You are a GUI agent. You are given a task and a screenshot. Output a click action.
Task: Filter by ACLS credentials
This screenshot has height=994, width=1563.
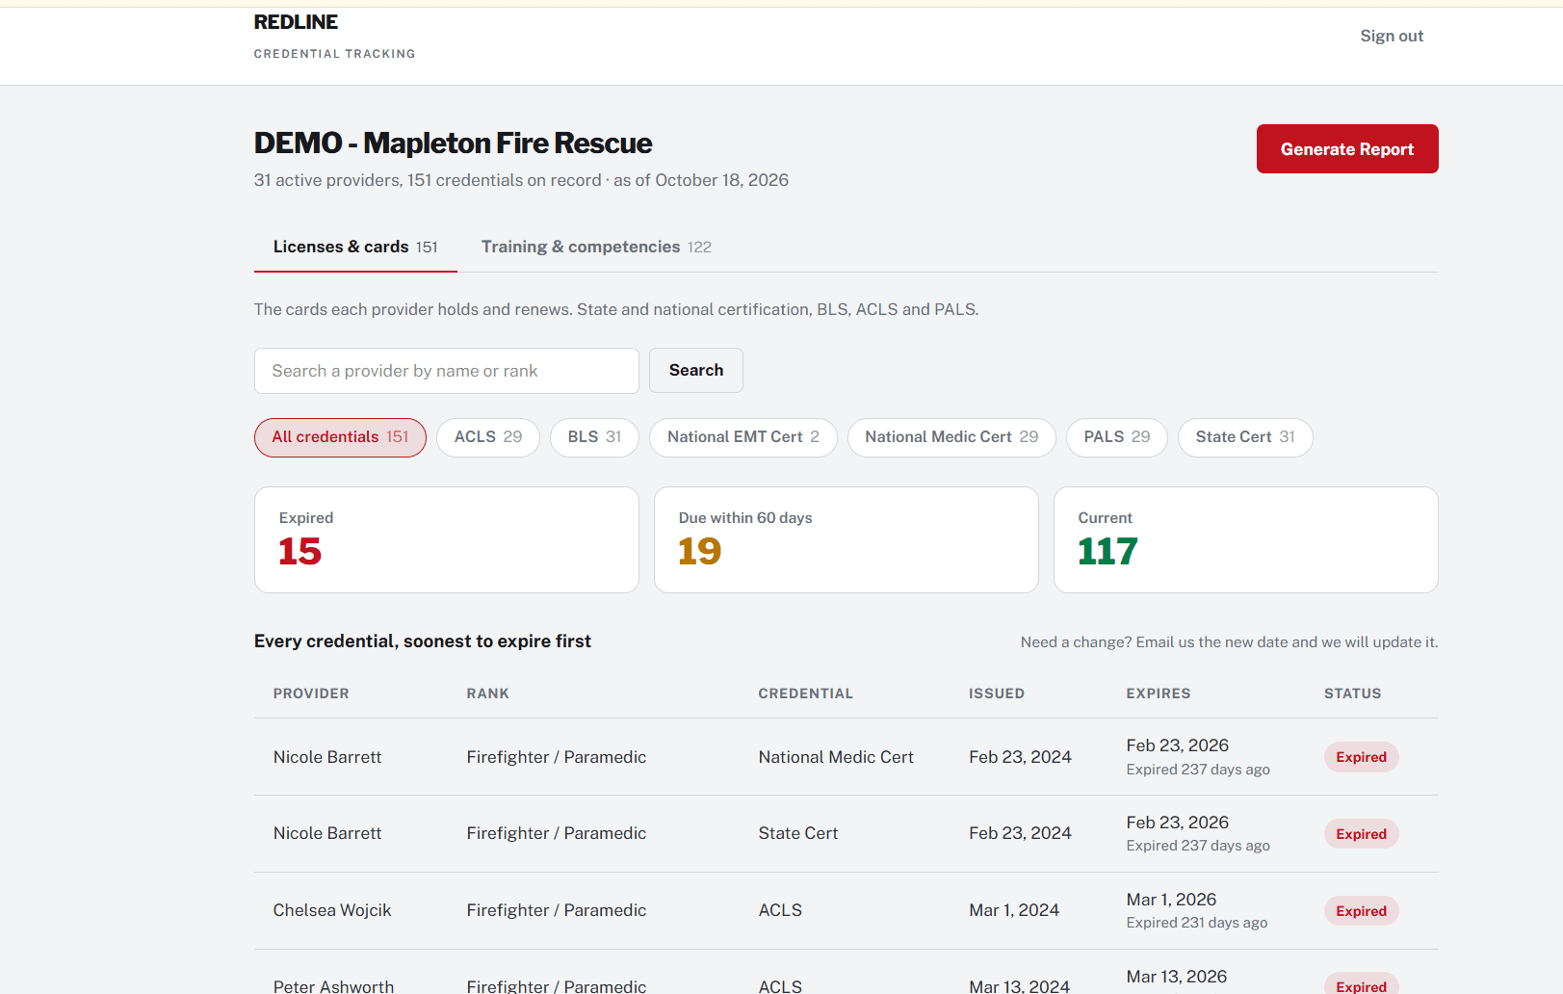[x=488, y=437]
